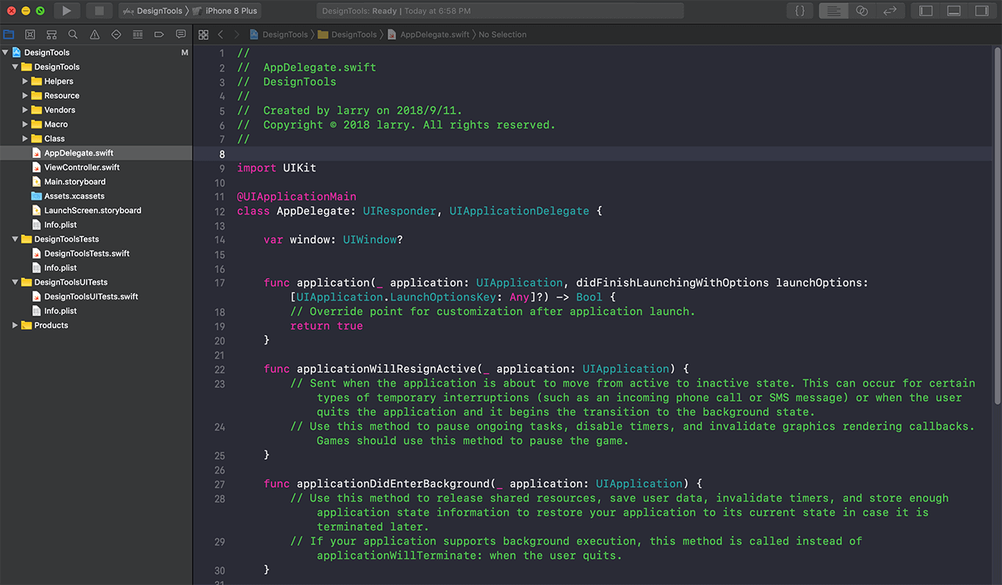Switch to the version editor

click(889, 11)
